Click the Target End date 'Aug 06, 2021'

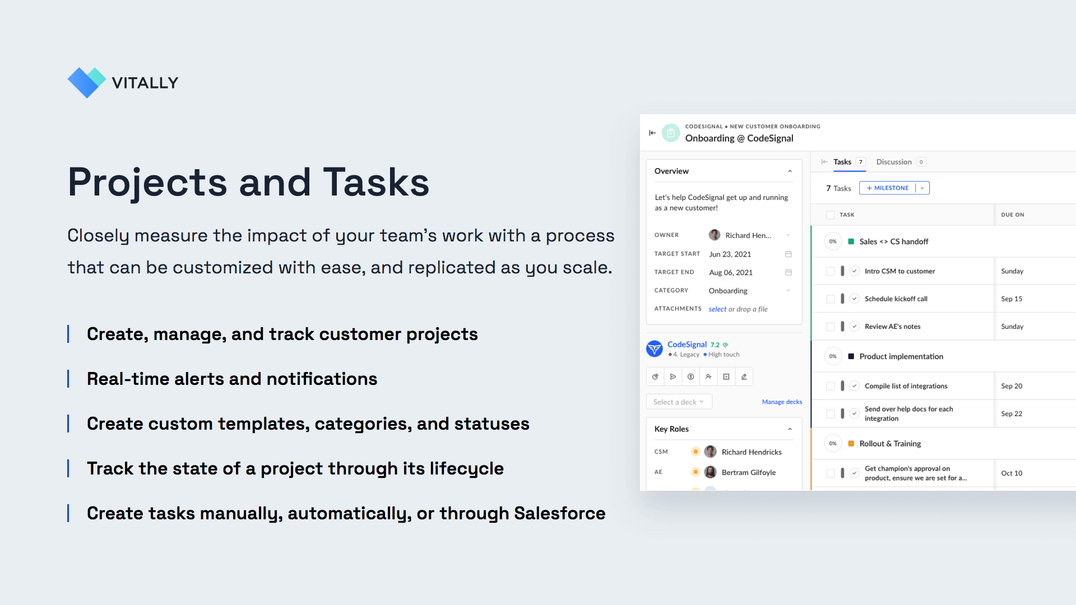[731, 273]
